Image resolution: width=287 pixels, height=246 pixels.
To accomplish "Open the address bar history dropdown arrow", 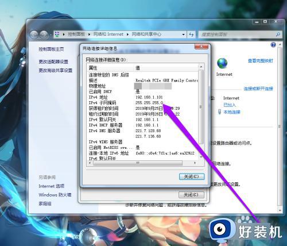I will tap(183, 34).
